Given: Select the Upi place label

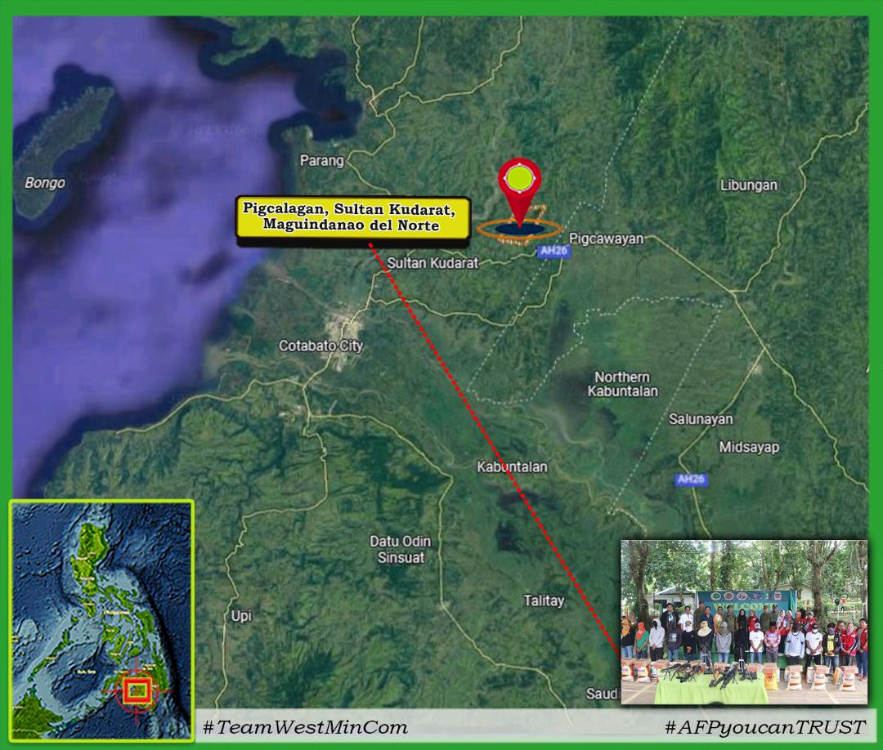Looking at the screenshot, I should pyautogui.click(x=241, y=615).
